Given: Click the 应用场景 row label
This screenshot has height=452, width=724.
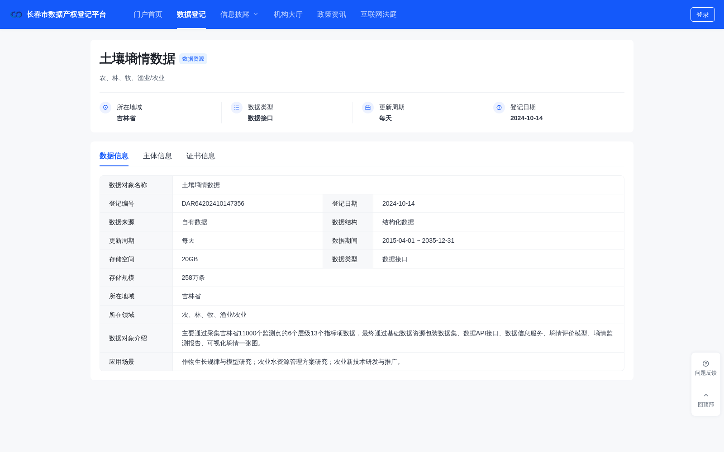Looking at the screenshot, I should point(122,362).
